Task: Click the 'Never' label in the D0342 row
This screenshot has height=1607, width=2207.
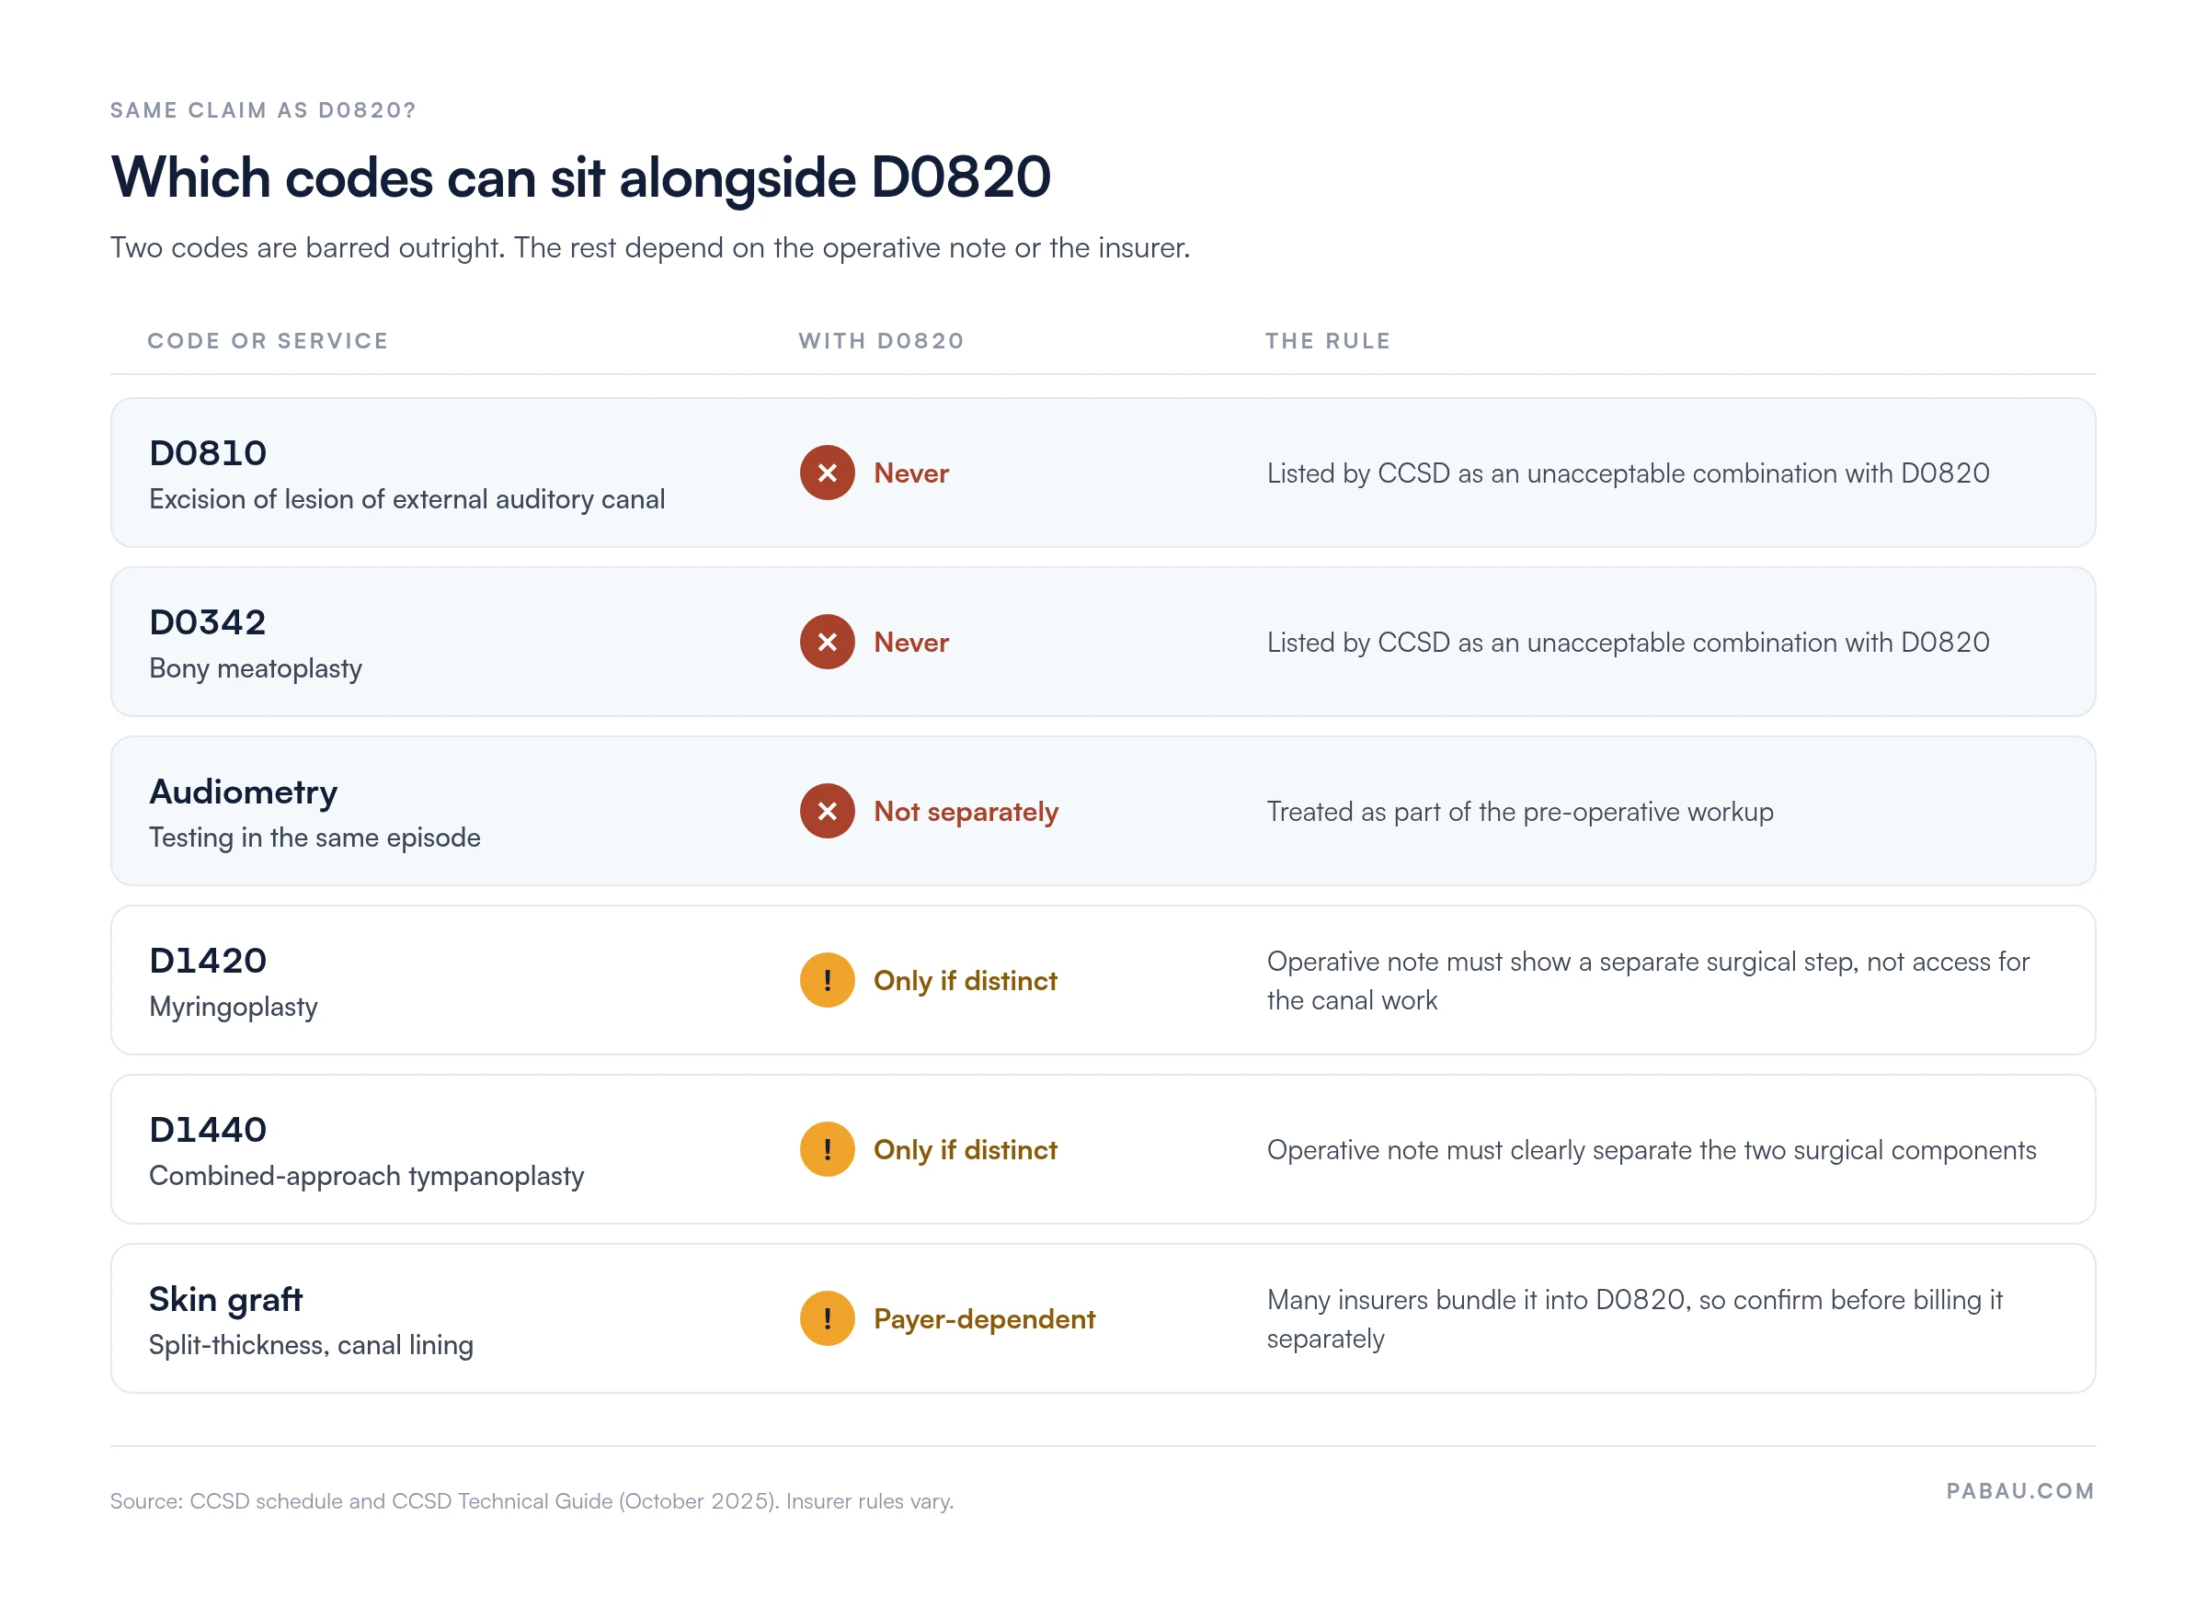Action: click(910, 643)
